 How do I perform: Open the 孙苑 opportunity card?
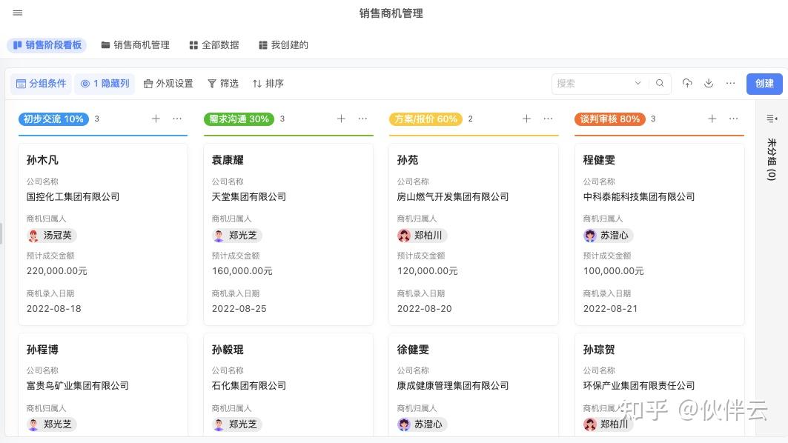(474, 235)
